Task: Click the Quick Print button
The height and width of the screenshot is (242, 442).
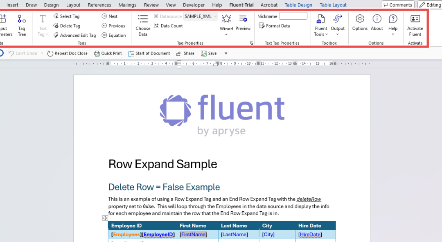Action: 108,53
